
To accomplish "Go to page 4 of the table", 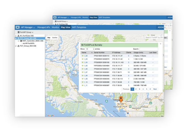I will (x=143, y=89).
